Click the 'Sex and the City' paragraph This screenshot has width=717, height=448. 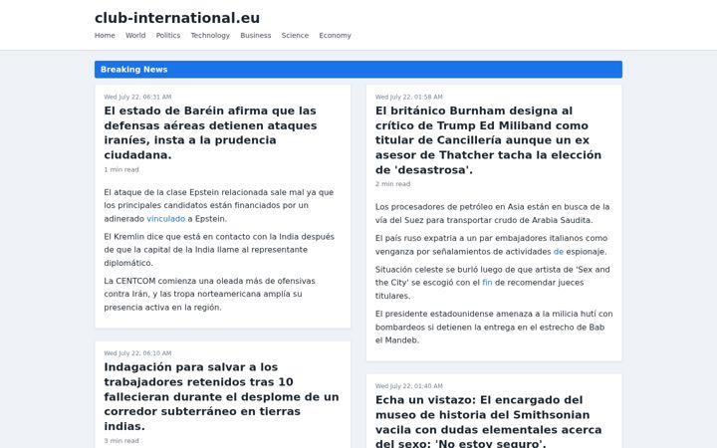493,283
